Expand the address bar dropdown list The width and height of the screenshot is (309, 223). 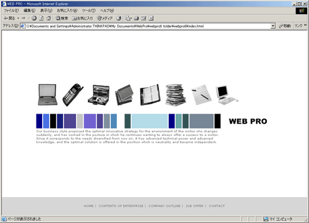pos(273,26)
